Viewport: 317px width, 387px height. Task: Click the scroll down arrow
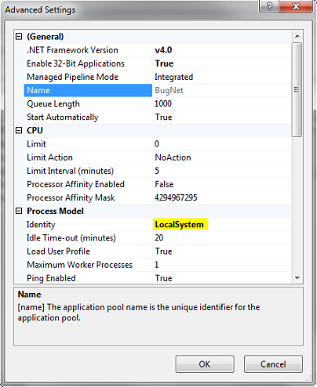(297, 278)
